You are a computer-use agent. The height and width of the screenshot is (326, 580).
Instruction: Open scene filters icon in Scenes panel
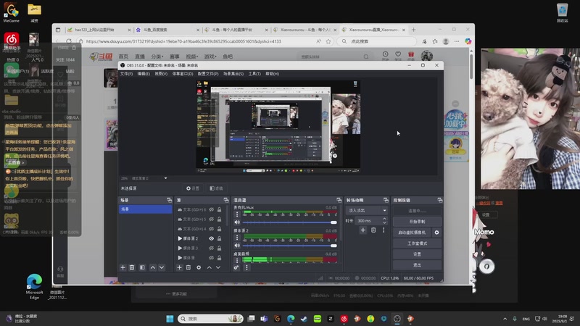(142, 267)
